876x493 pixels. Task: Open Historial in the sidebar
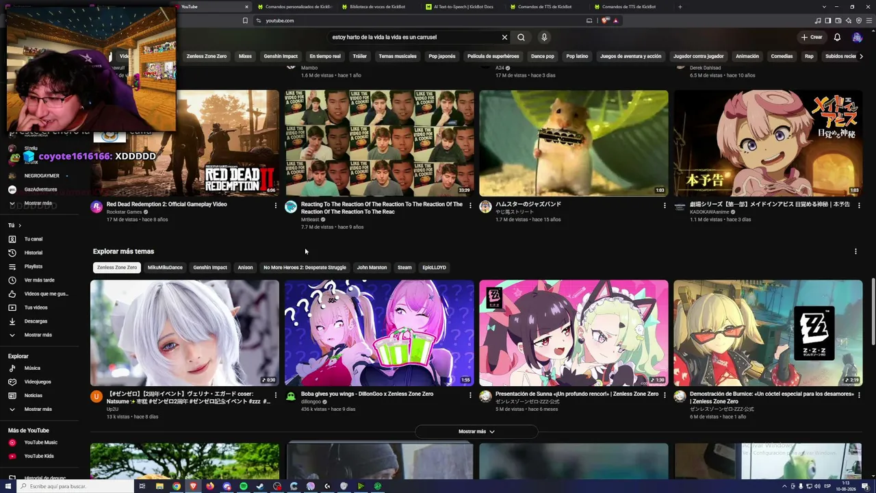point(34,253)
